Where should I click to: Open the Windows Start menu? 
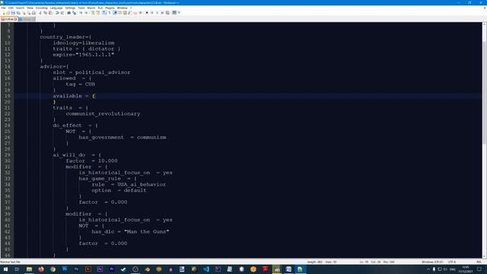point(5,269)
